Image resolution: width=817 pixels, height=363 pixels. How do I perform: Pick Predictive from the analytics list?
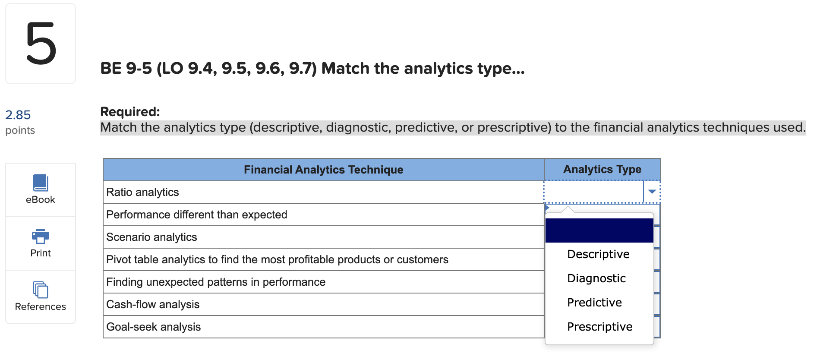pyautogui.click(x=594, y=303)
